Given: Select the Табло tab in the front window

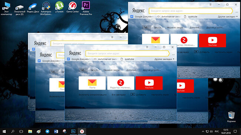Looking at the screenshot, I should [83, 70].
